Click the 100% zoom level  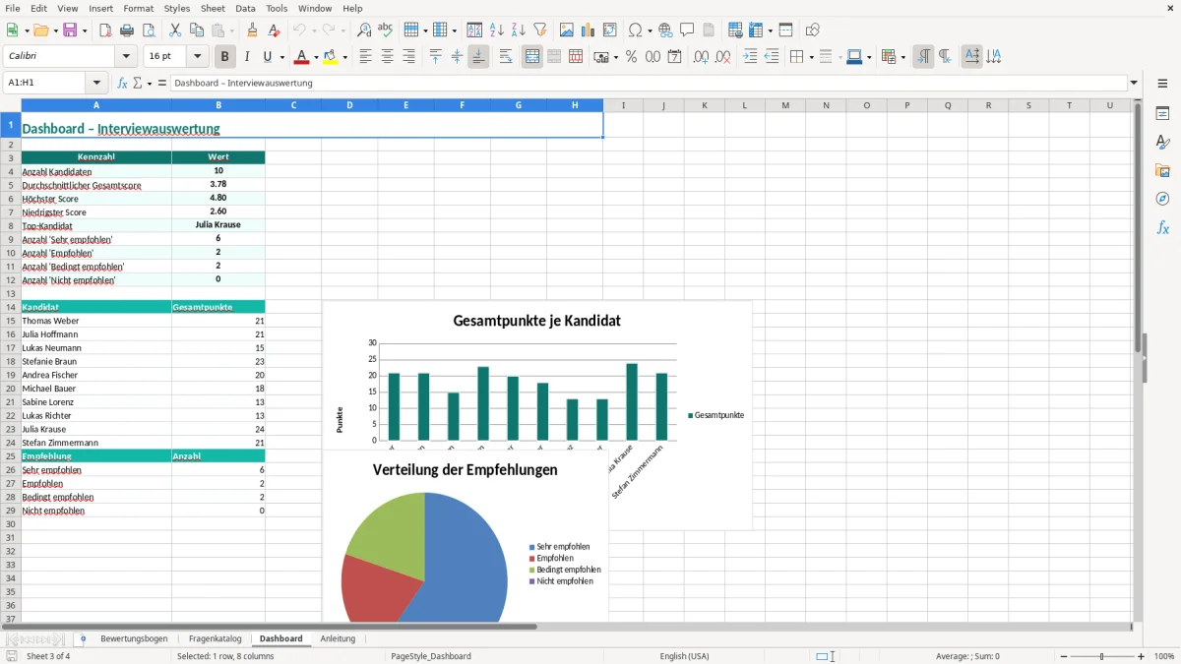(x=1163, y=656)
